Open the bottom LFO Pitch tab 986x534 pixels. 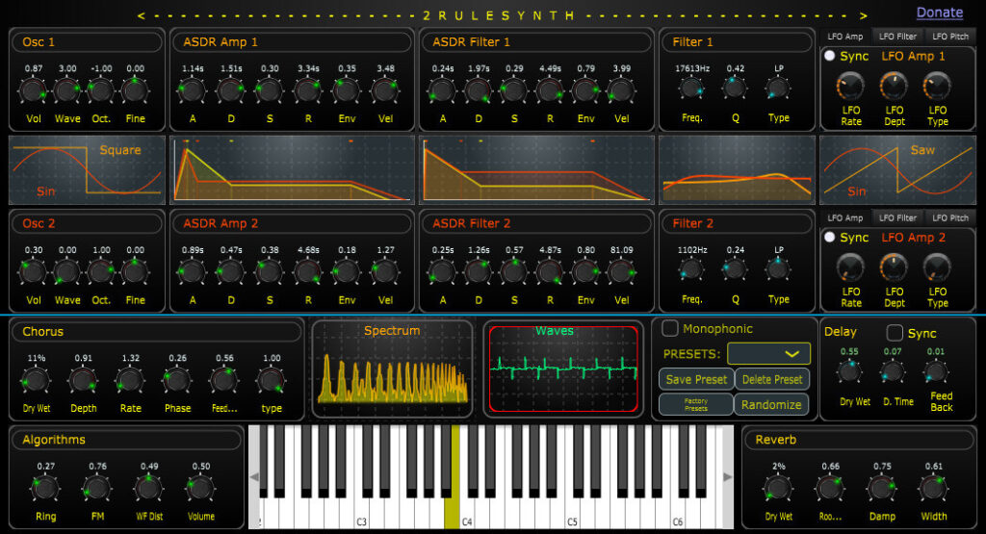pos(949,217)
